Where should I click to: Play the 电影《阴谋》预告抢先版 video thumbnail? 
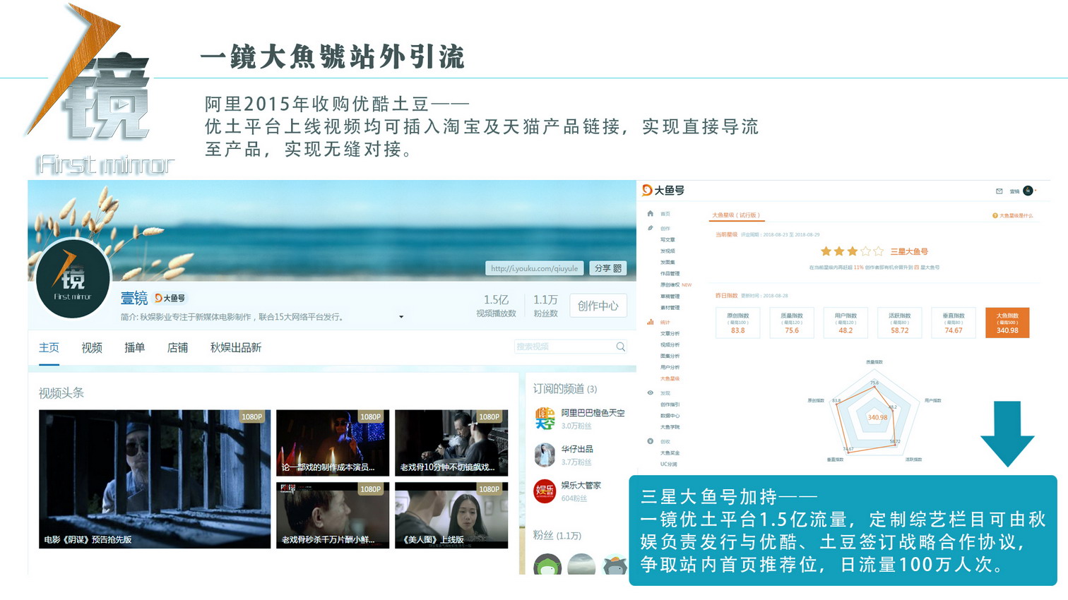click(155, 479)
